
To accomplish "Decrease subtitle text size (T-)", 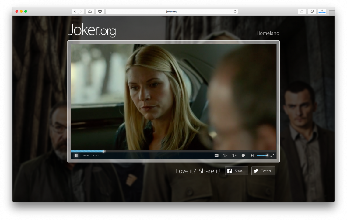I will [x=225, y=156].
